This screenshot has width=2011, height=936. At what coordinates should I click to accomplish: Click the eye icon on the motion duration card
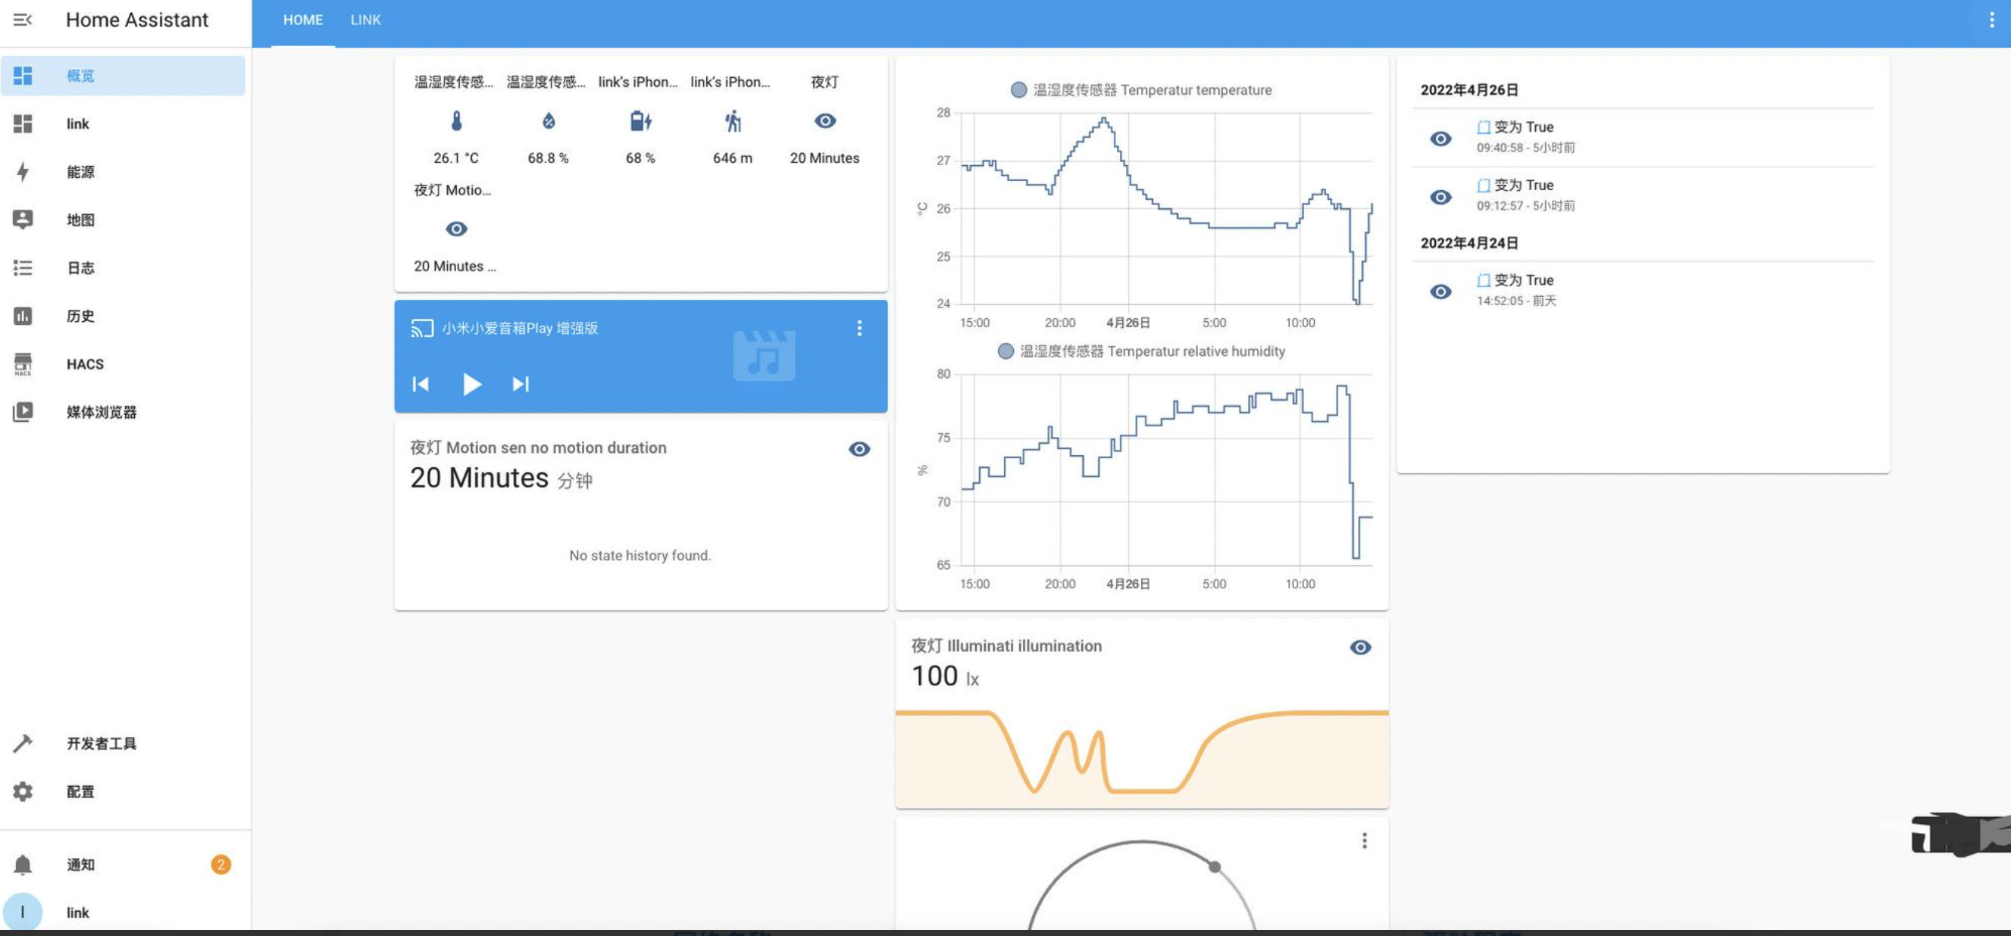tap(859, 449)
